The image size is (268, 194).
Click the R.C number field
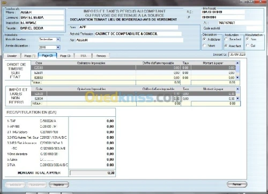click(x=223, y=12)
